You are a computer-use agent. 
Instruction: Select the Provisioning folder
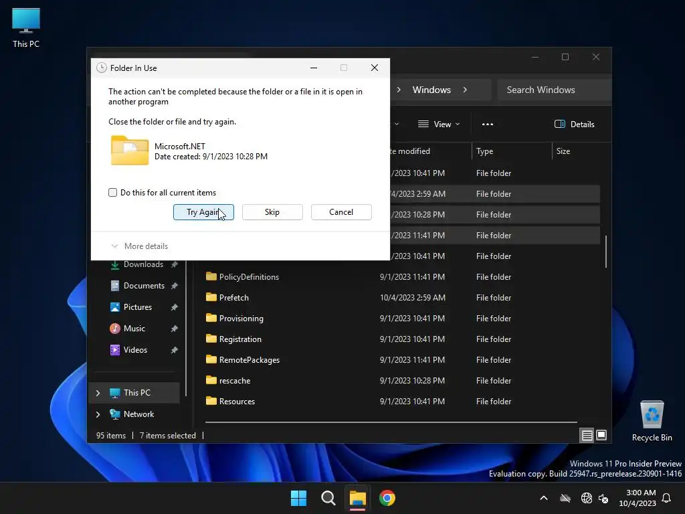241,319
